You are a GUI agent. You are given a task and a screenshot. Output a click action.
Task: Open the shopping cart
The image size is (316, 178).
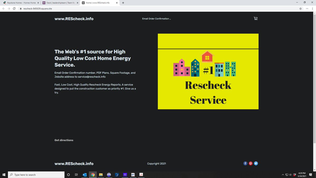click(255, 18)
